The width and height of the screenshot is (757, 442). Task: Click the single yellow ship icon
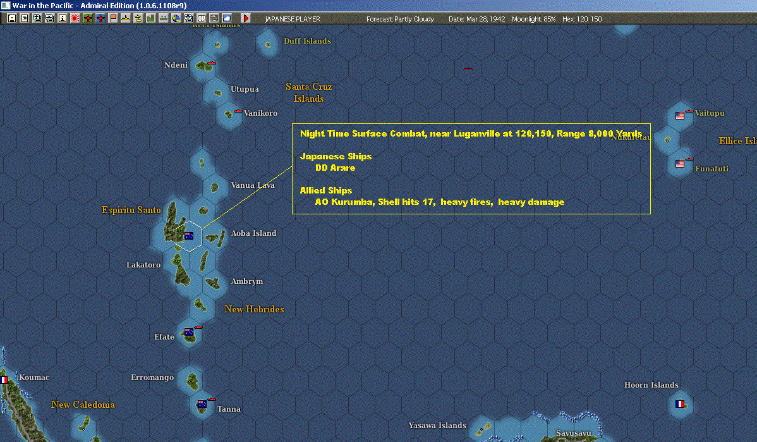click(125, 18)
